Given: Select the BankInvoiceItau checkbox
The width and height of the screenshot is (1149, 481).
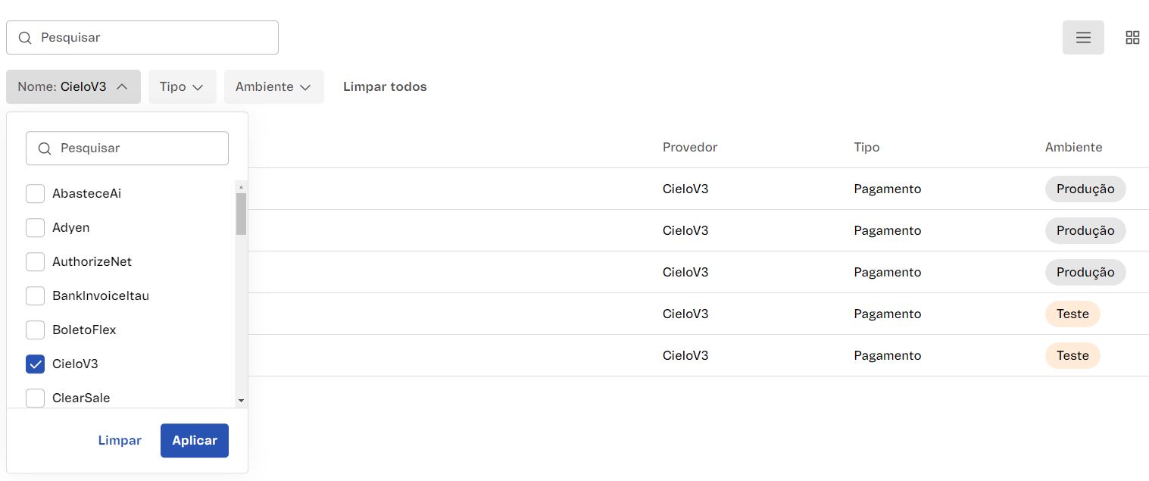Looking at the screenshot, I should [36, 296].
